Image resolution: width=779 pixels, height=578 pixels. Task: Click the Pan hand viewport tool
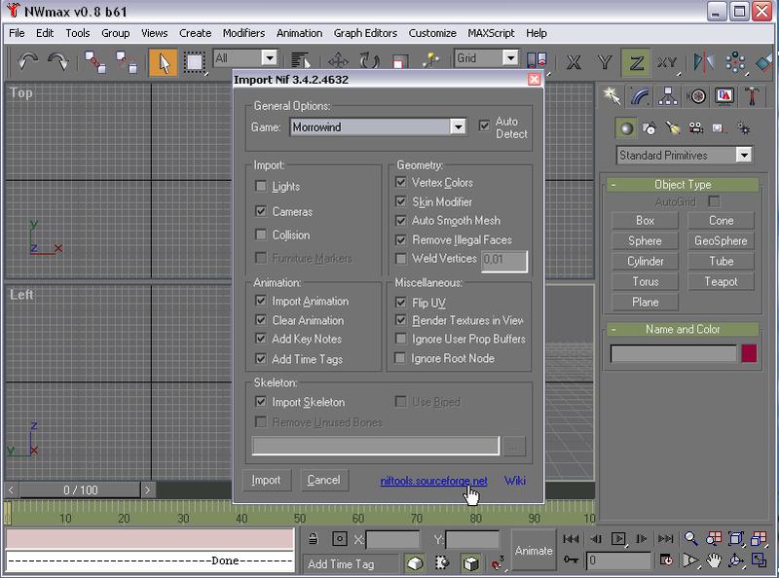714,560
